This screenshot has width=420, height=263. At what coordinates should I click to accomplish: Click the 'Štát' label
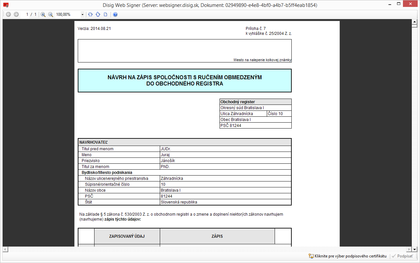tap(89, 202)
